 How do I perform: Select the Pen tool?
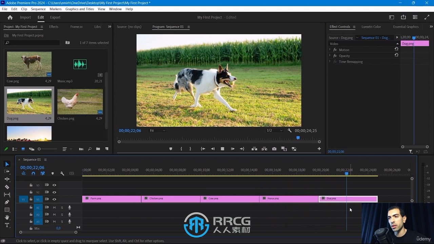click(x=7, y=202)
